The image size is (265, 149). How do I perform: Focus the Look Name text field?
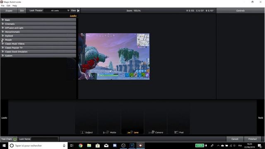click(x=45, y=139)
